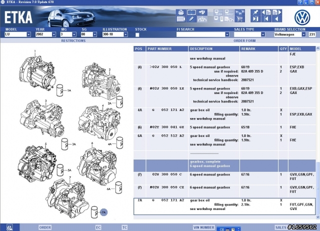Open the MODEL dropdown showing LU

pyautogui.click(x=29, y=34)
